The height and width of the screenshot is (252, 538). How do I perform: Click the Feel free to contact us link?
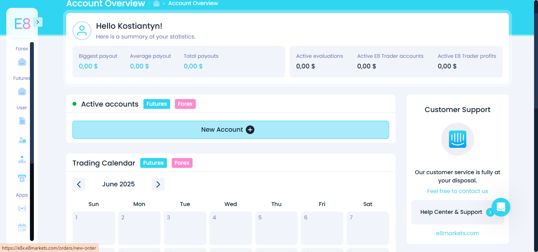click(x=458, y=191)
